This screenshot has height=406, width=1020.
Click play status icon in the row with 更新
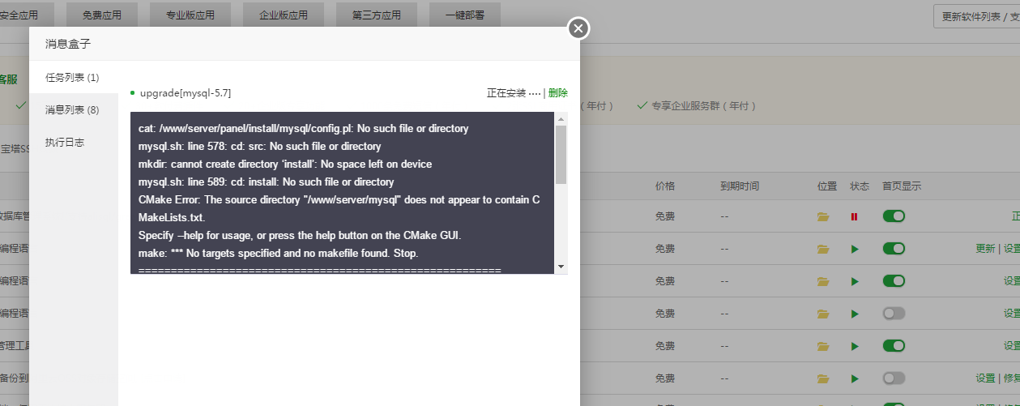coord(854,249)
